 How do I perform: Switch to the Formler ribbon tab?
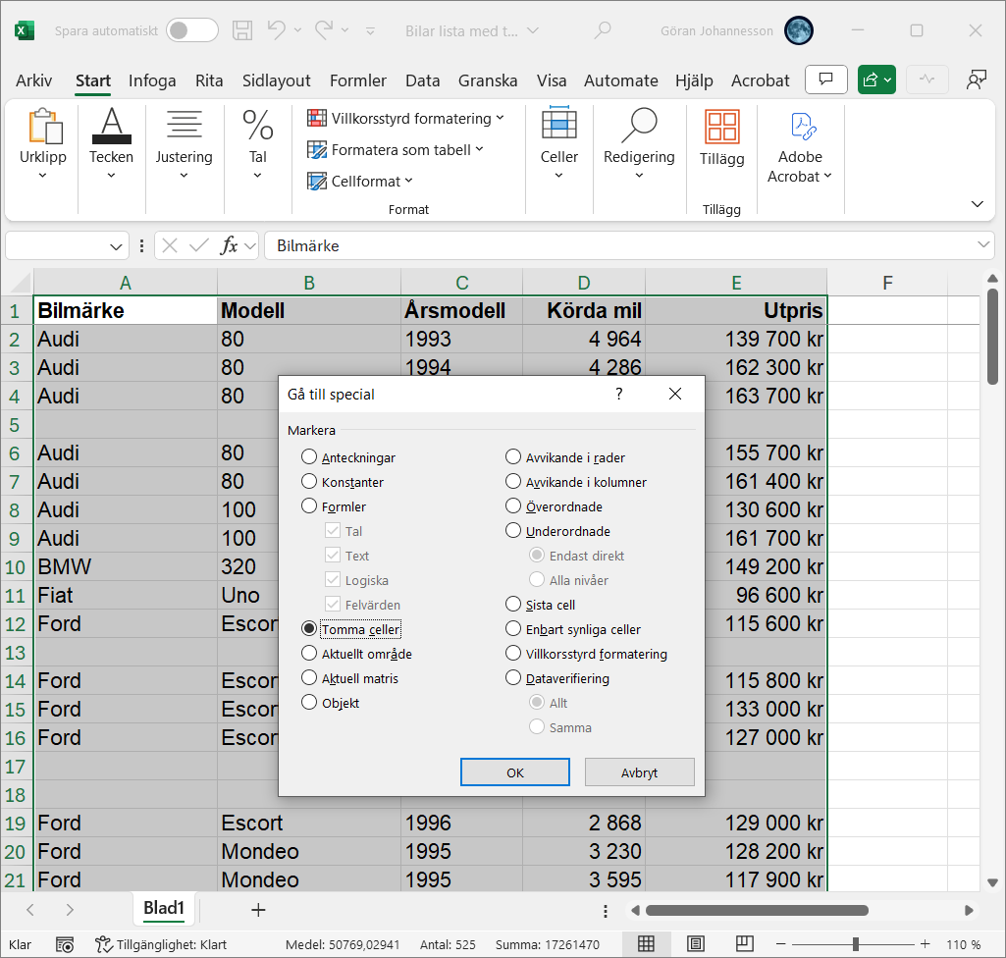tap(357, 80)
